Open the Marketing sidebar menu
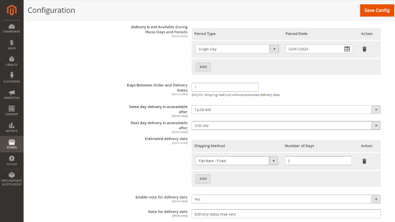This screenshot has width=395, height=222. 12,94
